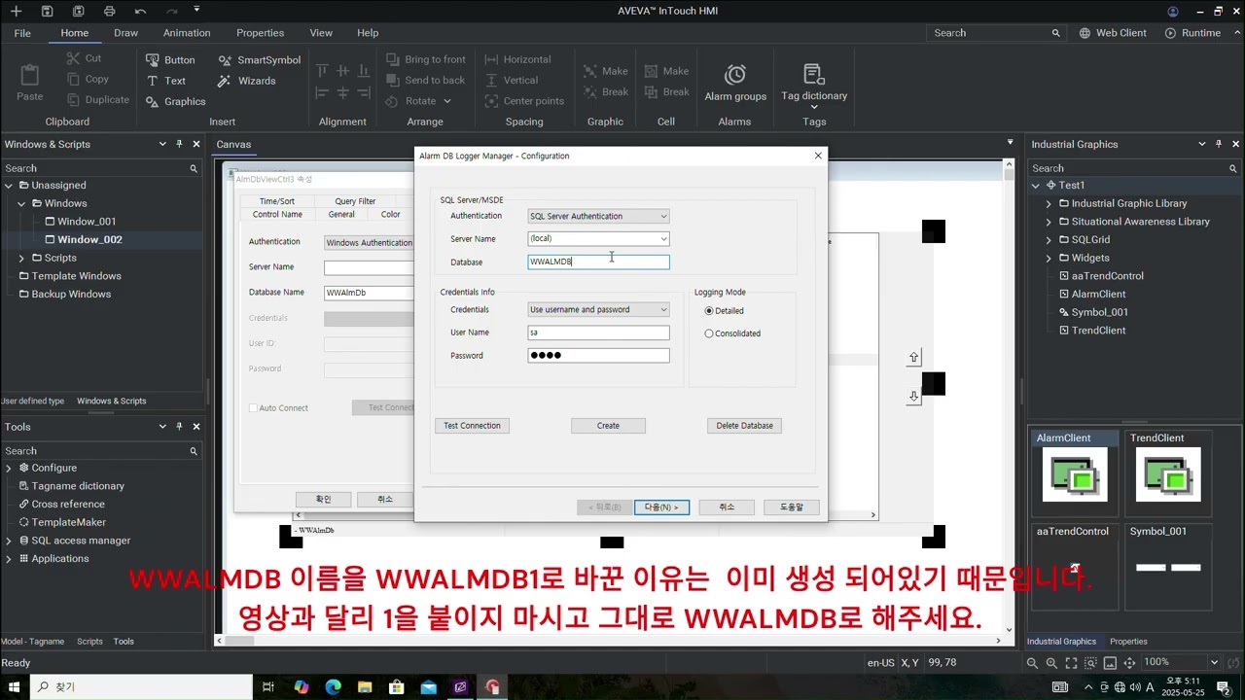Click the Save icon in the title bar
Viewport: 1245px width, 700px height.
47,11
